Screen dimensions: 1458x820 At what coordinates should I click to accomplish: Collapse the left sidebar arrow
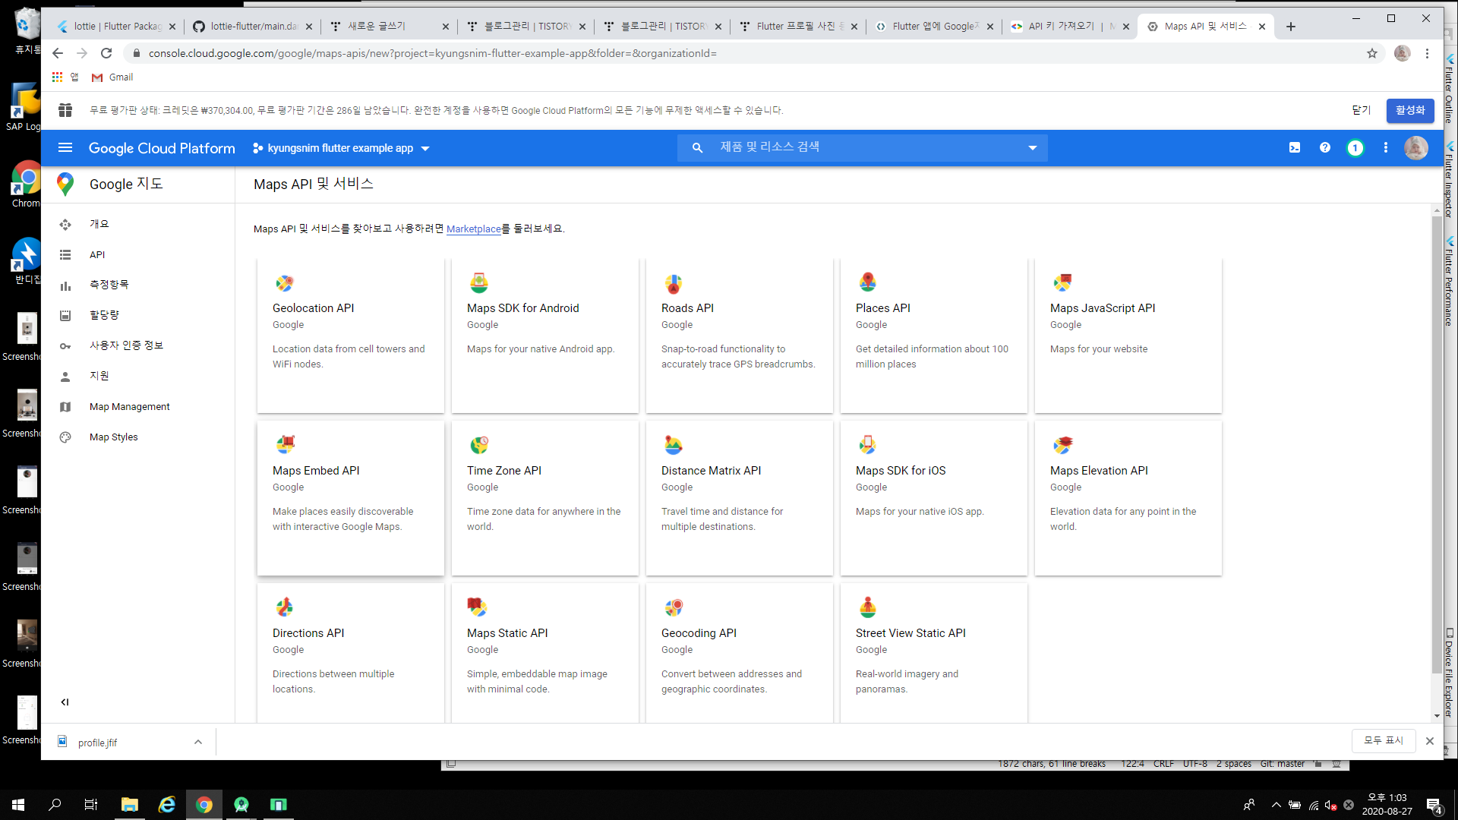point(65,702)
